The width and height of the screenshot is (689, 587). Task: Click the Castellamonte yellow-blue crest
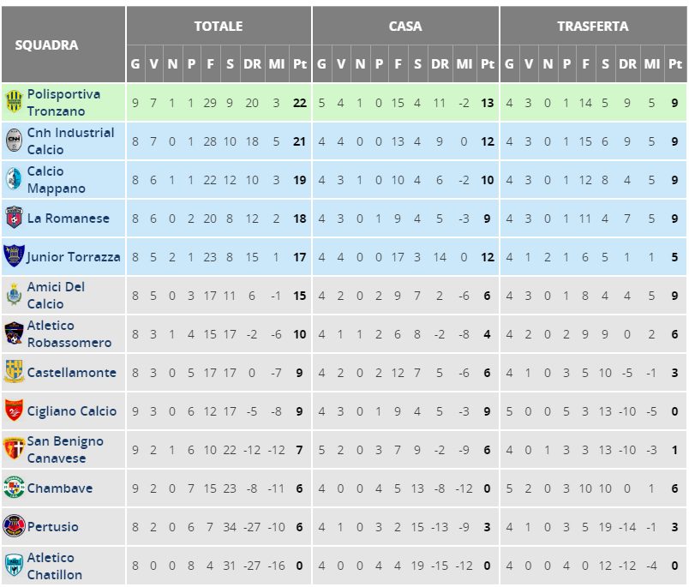[14, 372]
